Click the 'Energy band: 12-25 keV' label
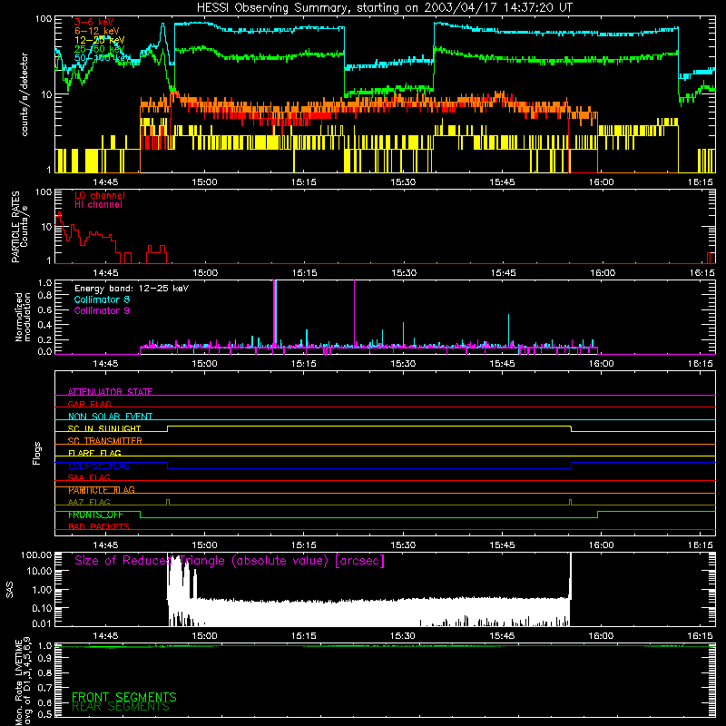The width and height of the screenshot is (726, 726). (132, 289)
